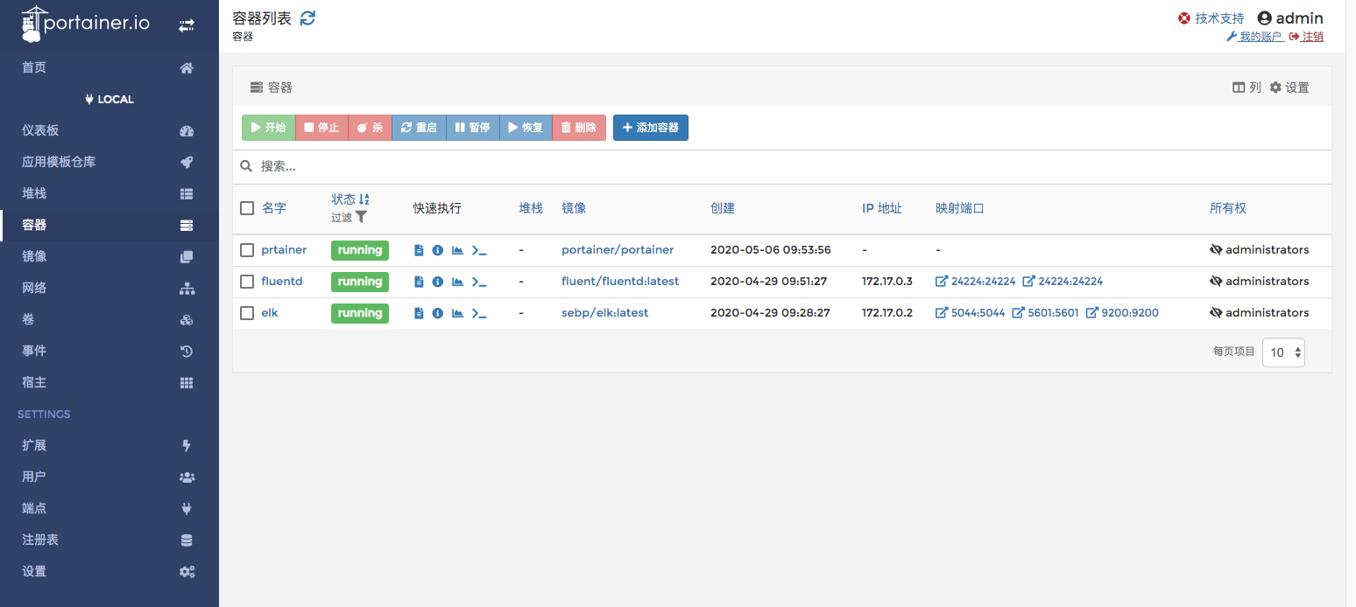Image resolution: width=1356 pixels, height=607 pixels.
Task: Open the logs icon for the fluentd container
Action: [x=419, y=282]
